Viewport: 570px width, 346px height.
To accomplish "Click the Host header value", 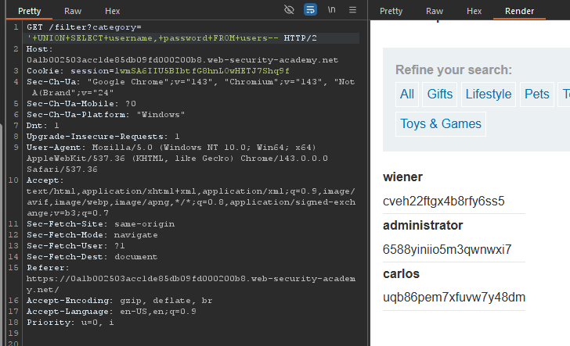I will pyautogui.click(x=182, y=60).
